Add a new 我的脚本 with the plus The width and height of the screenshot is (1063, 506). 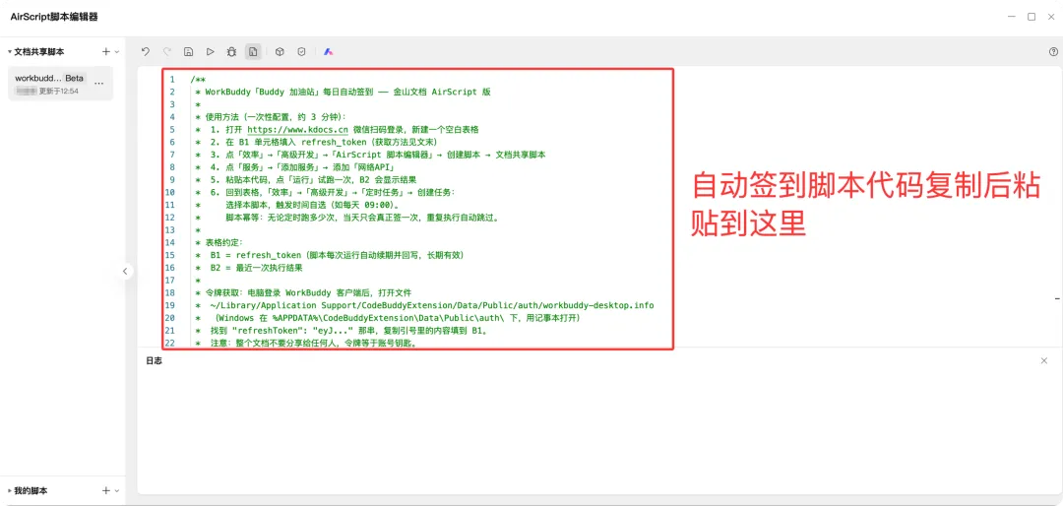pos(105,490)
